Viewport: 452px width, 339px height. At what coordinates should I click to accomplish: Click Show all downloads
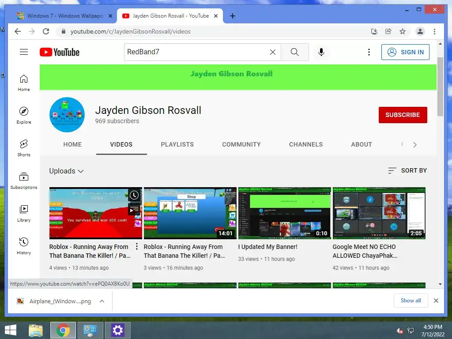click(411, 300)
